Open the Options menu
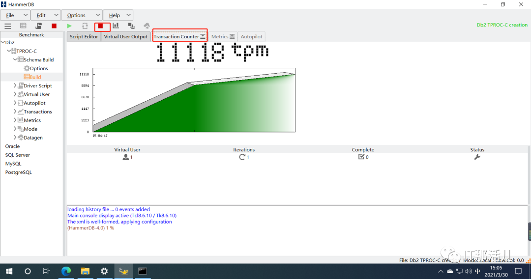 coord(82,15)
